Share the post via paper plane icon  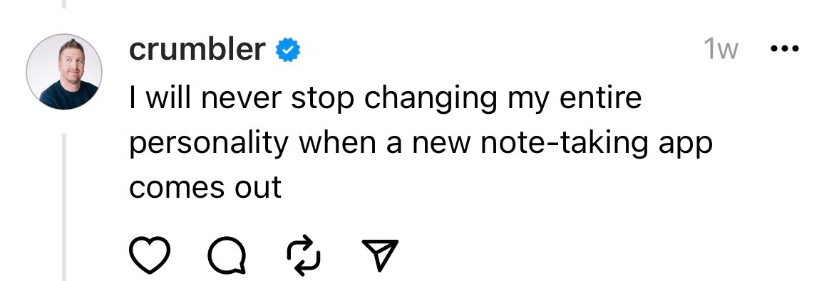click(x=380, y=255)
